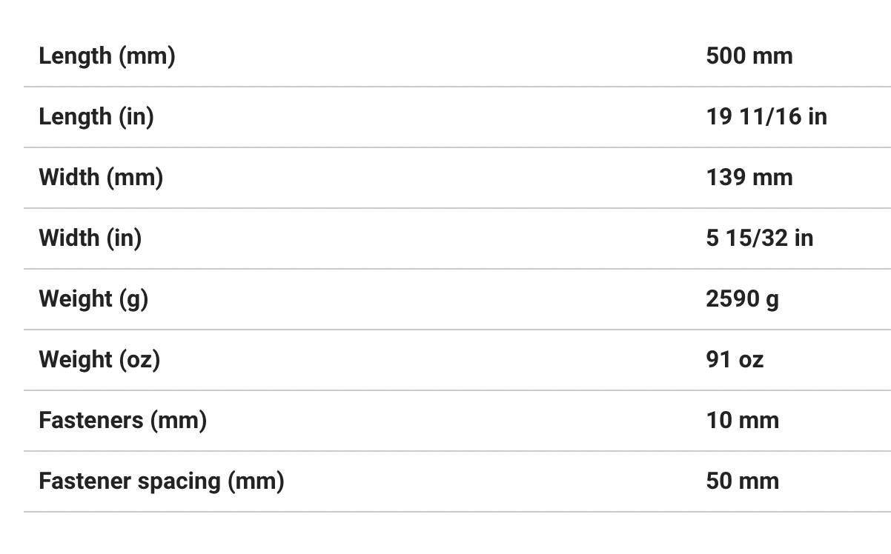
Task: Click the "Length (in)" row label
Action: click(x=96, y=117)
